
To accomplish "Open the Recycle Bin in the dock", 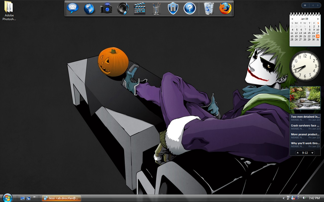I will pos(209,9).
